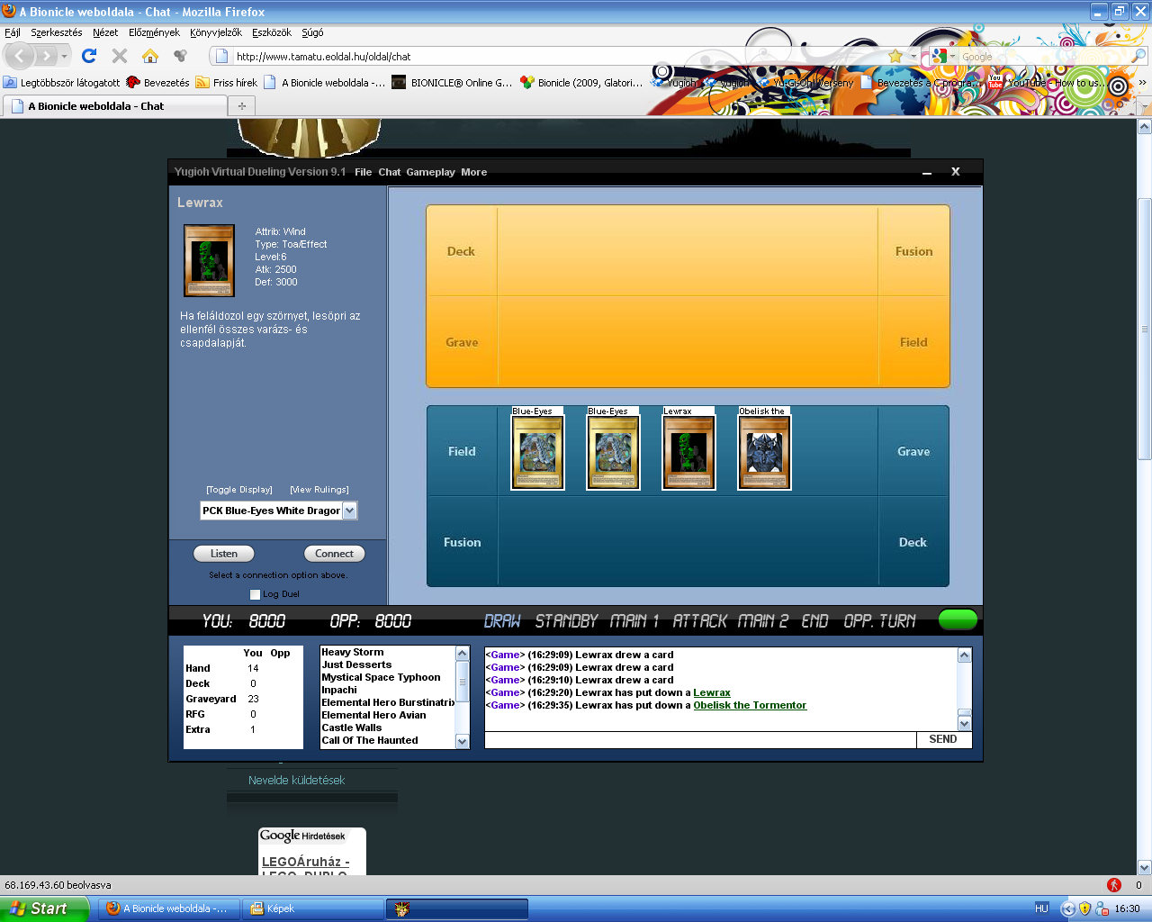
Task: Click the Fusion zone on your side
Action: [x=462, y=542]
